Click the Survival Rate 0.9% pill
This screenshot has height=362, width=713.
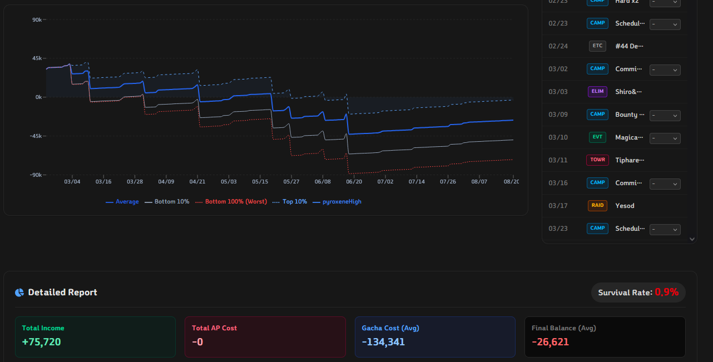(638, 292)
